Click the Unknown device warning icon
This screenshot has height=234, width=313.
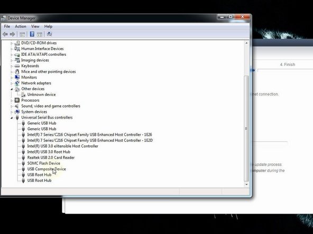coord(23,94)
